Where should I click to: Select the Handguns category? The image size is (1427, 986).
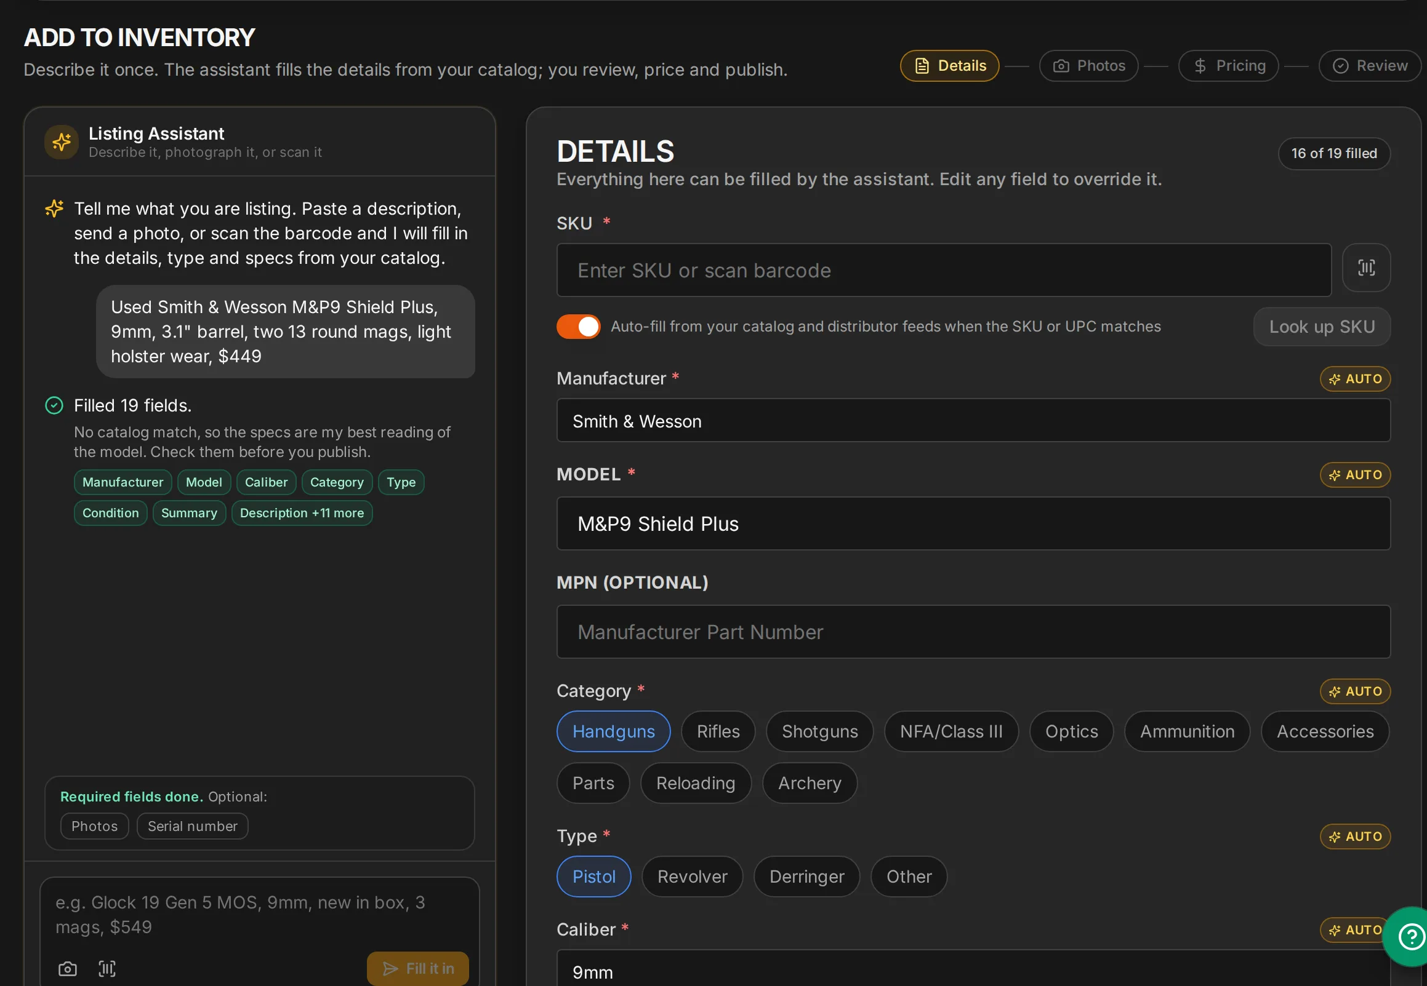pos(613,731)
